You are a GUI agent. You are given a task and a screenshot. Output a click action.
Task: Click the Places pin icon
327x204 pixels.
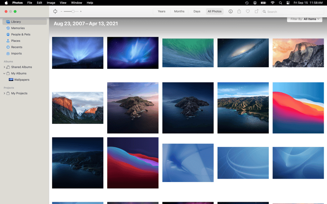(8, 41)
